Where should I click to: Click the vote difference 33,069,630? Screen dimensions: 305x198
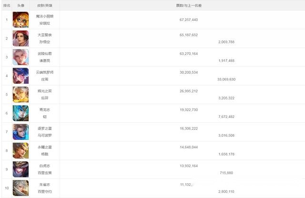pos(226,79)
